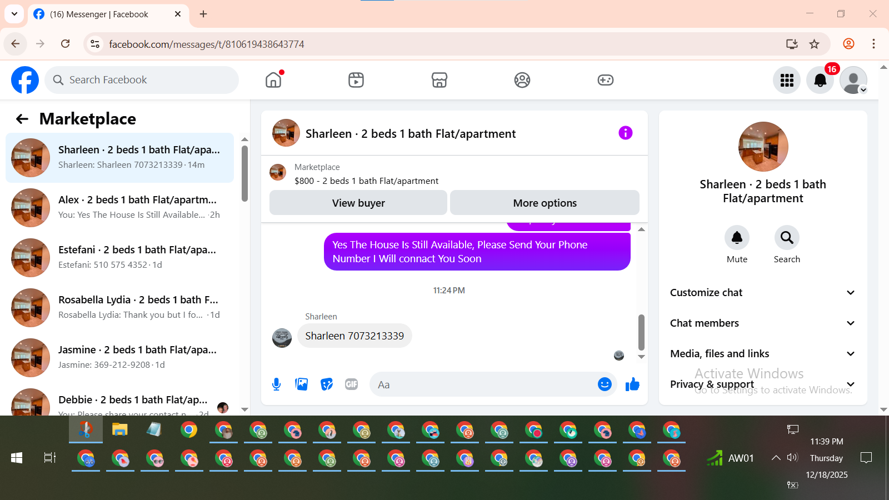
Task: Click AW01 network indicator in taskbar
Action: (730, 458)
